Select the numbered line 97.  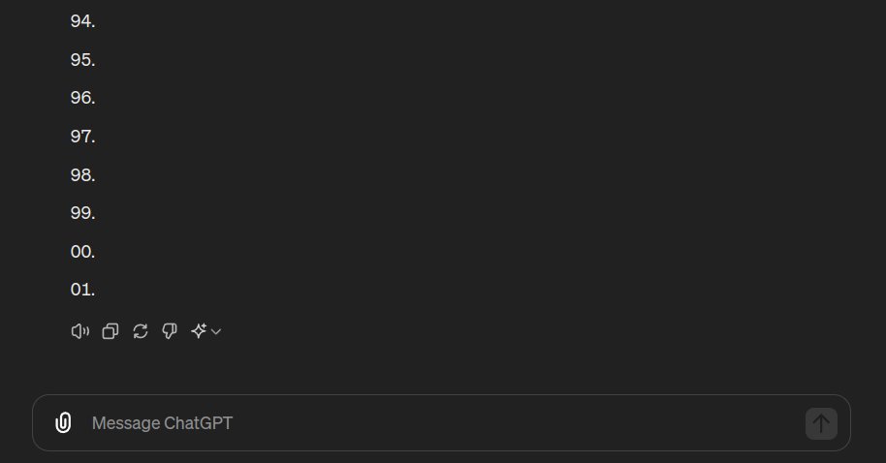(x=82, y=137)
